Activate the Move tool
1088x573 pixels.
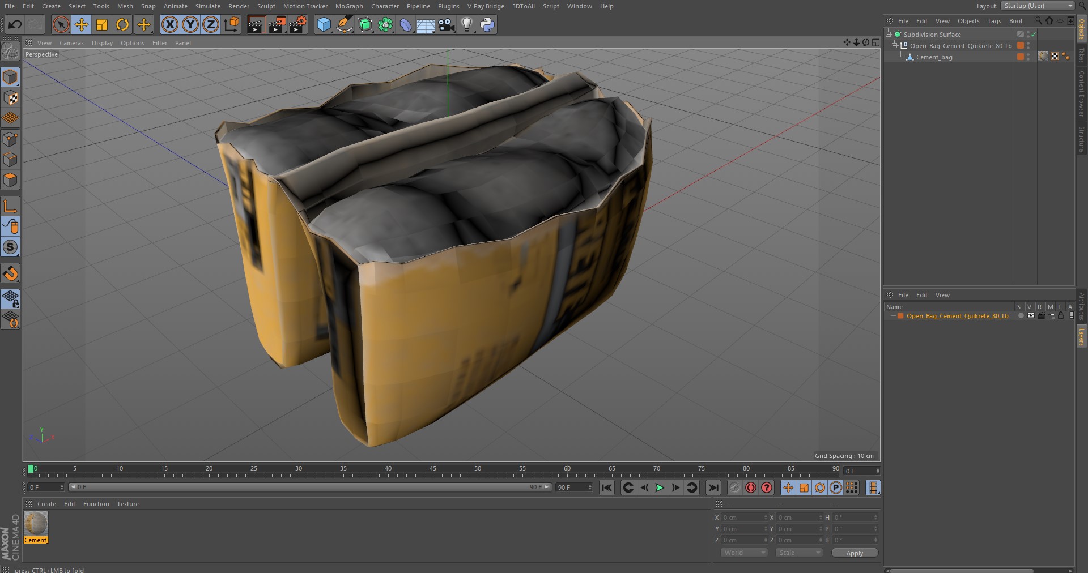(82, 24)
